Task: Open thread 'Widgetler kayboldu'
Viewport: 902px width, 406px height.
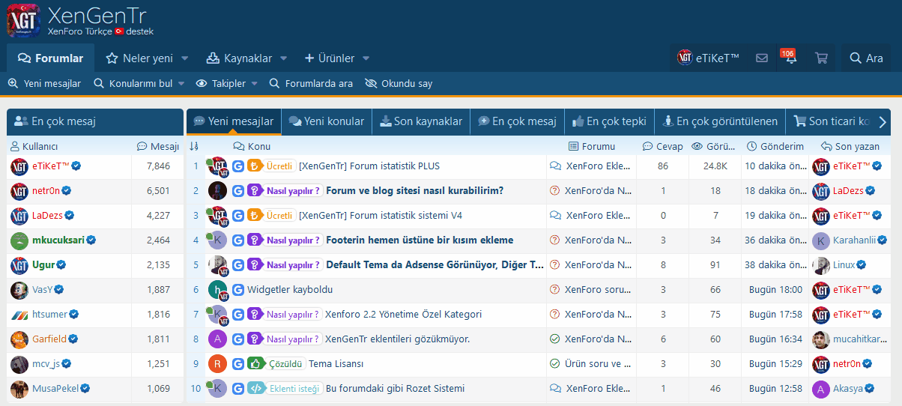Action: (x=290, y=290)
